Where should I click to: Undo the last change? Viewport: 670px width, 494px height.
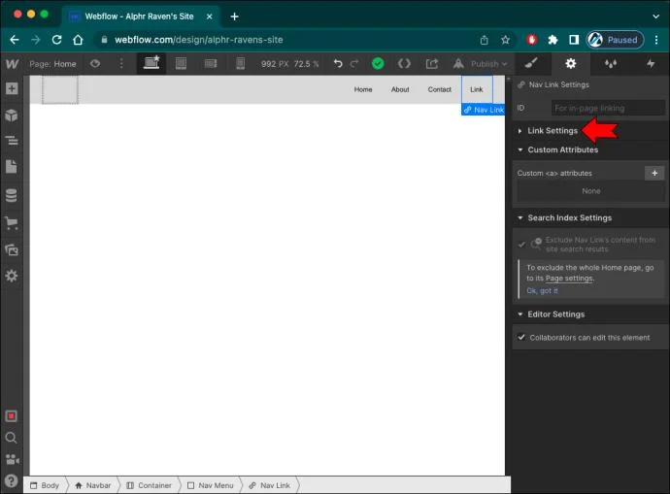[x=338, y=64]
